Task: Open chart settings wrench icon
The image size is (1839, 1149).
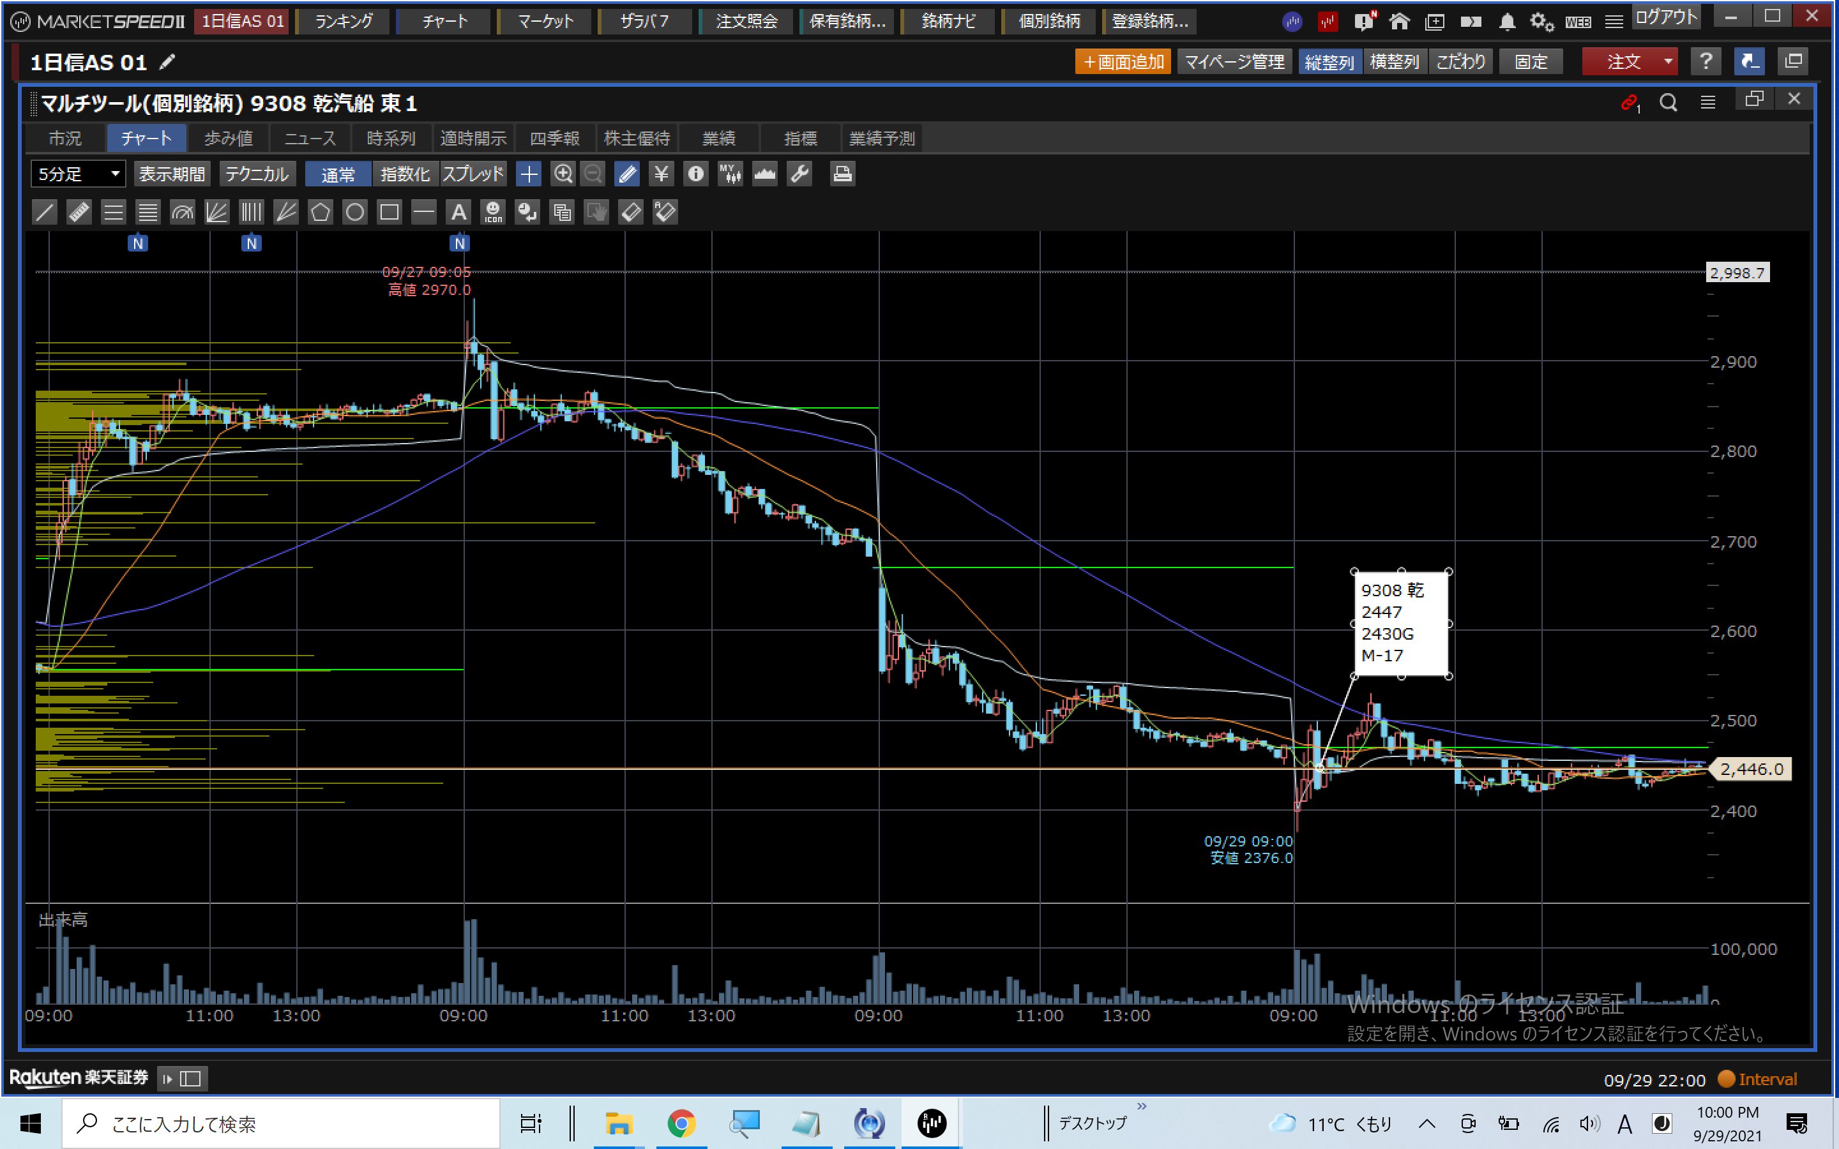Action: pyautogui.click(x=799, y=174)
